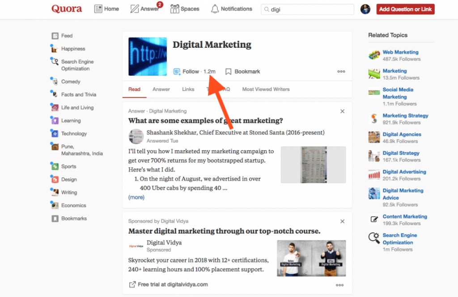This screenshot has width=458, height=297.
Task: Open the Pune, Maharashtra sidebar icon
Action: point(55,146)
